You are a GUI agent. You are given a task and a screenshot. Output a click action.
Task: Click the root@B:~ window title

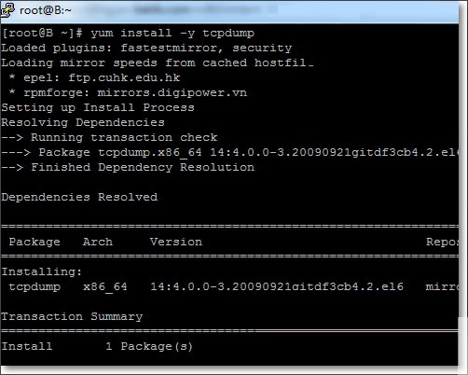click(x=46, y=10)
